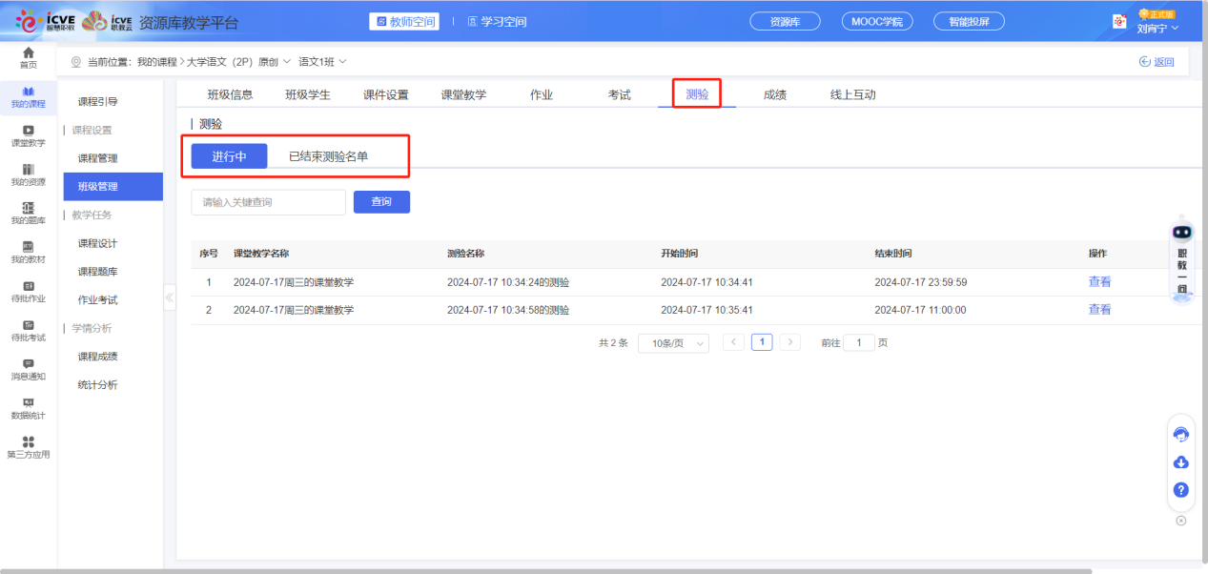
Task: Collapse the side menu panel arrow
Action: pos(170,297)
